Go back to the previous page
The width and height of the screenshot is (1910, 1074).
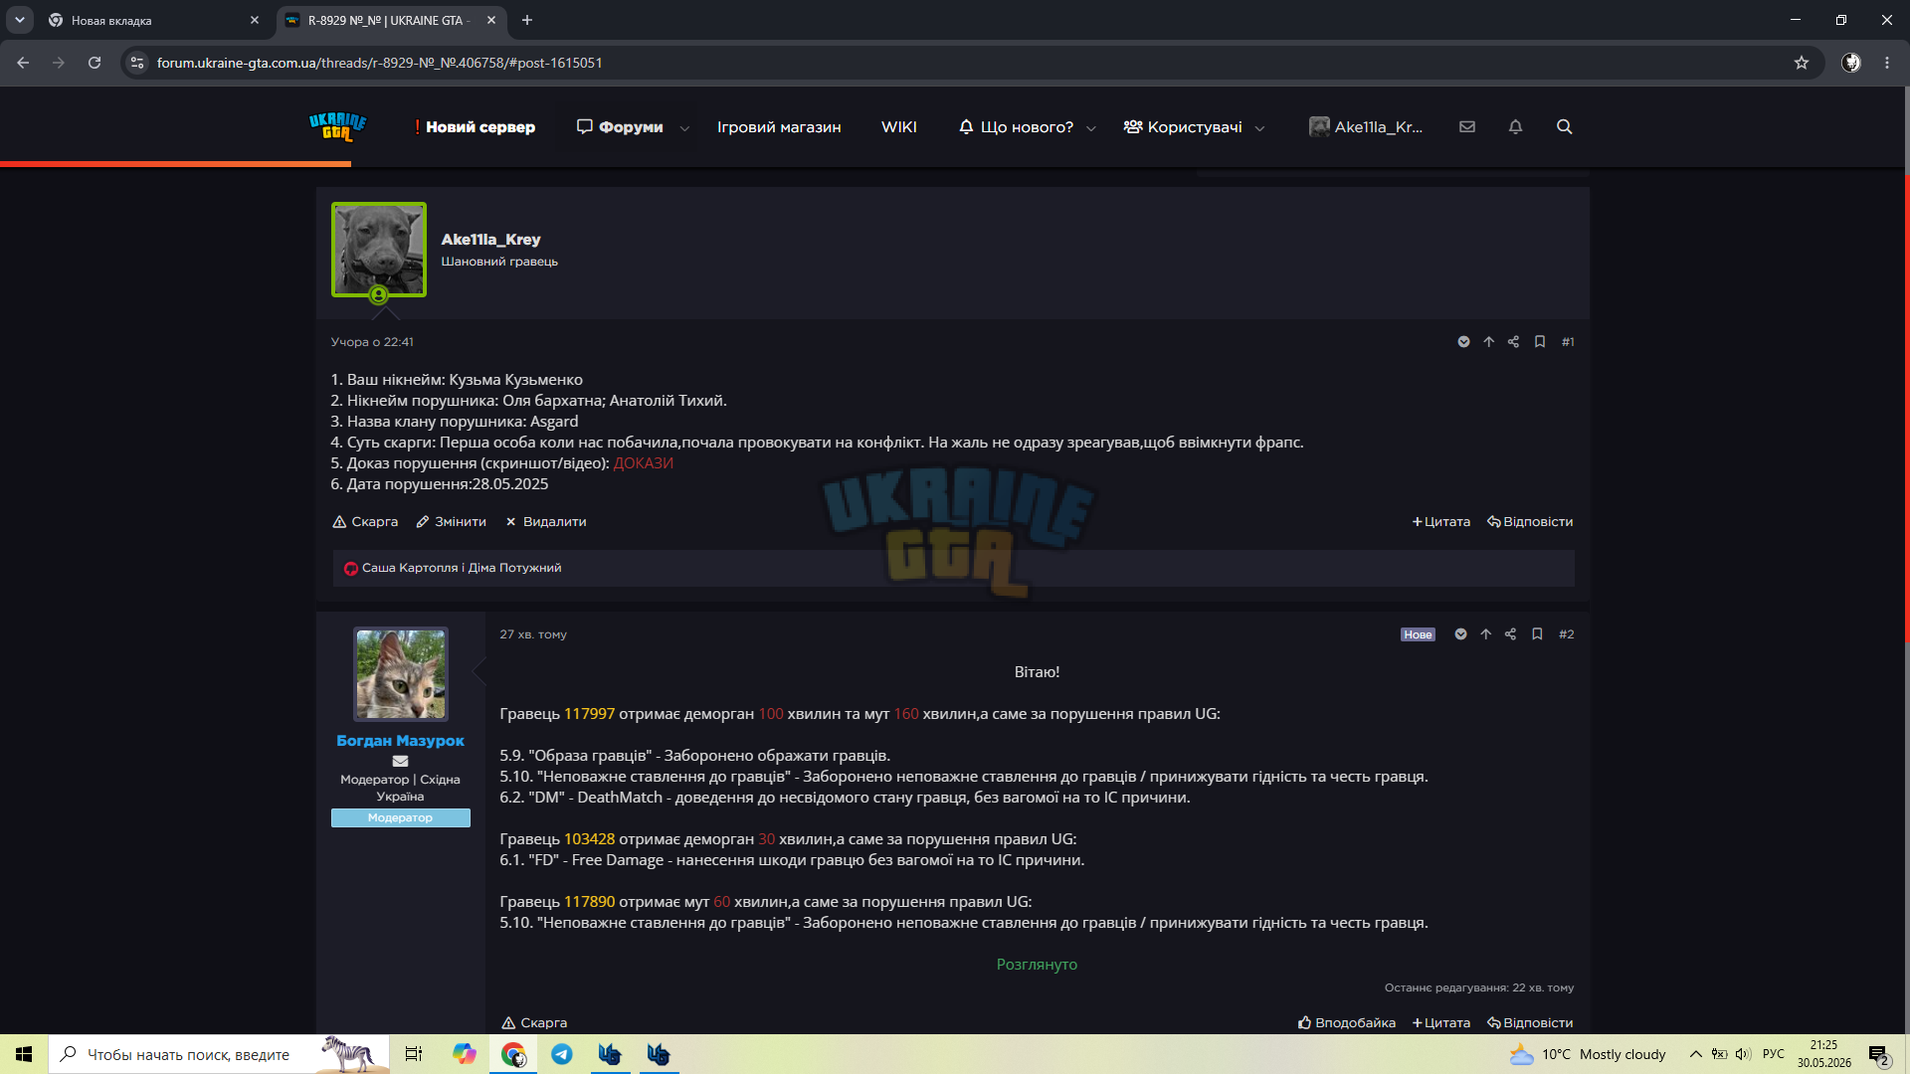[23, 63]
